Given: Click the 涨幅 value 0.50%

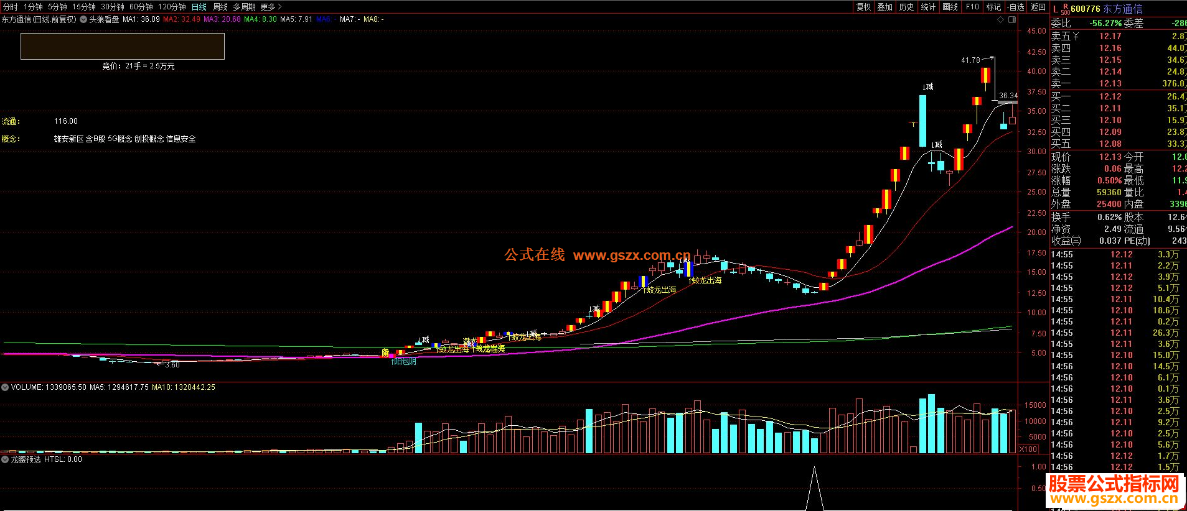Looking at the screenshot, I should click(1109, 180).
